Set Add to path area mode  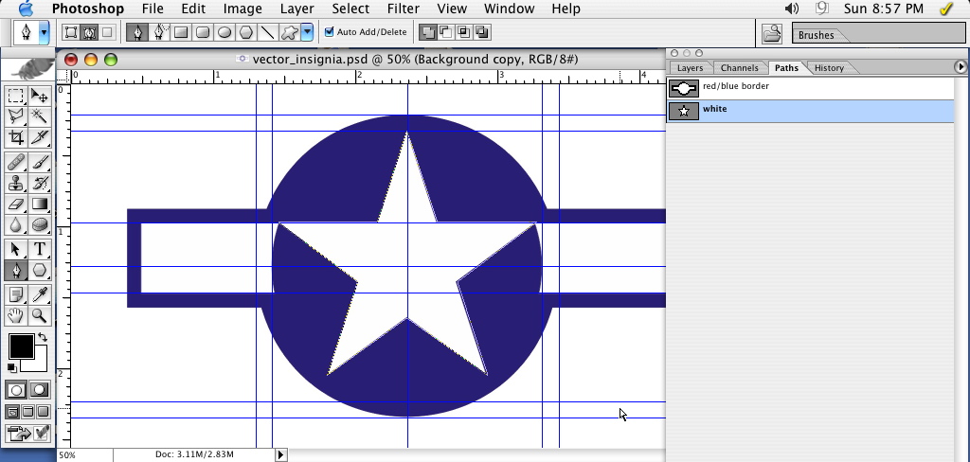pyautogui.click(x=427, y=32)
